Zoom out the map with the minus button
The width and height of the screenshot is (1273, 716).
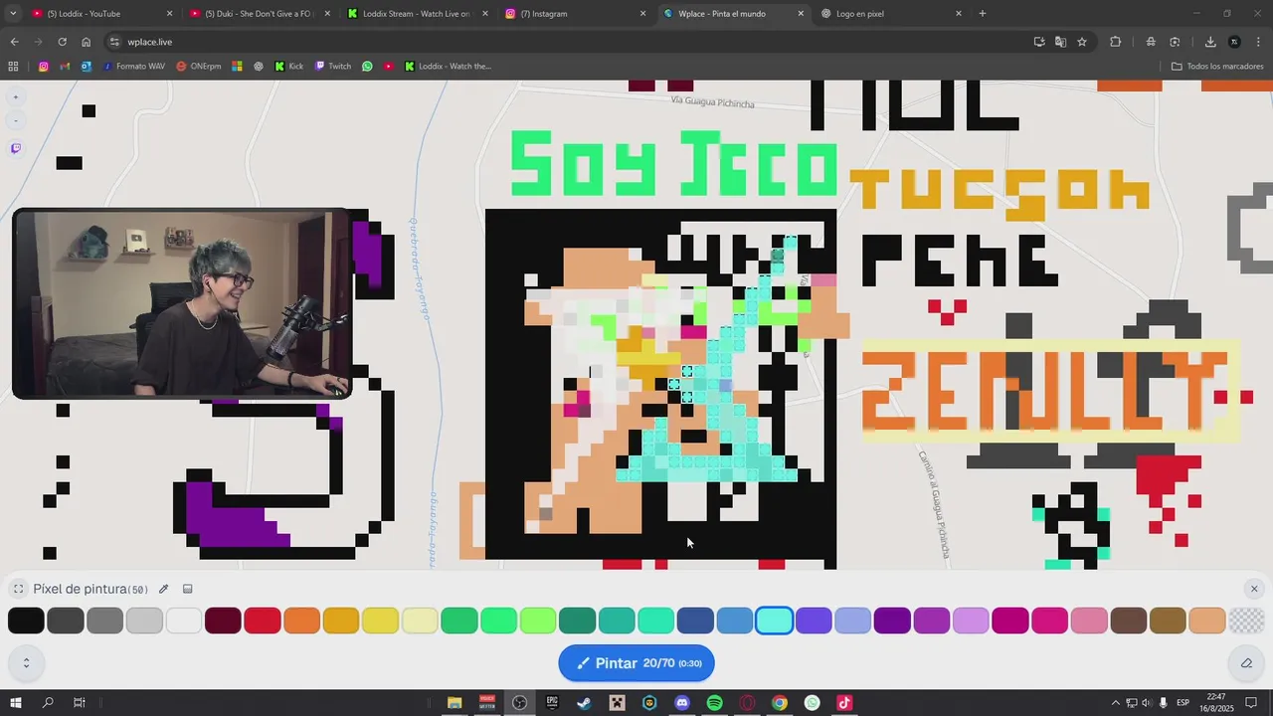pos(15,121)
